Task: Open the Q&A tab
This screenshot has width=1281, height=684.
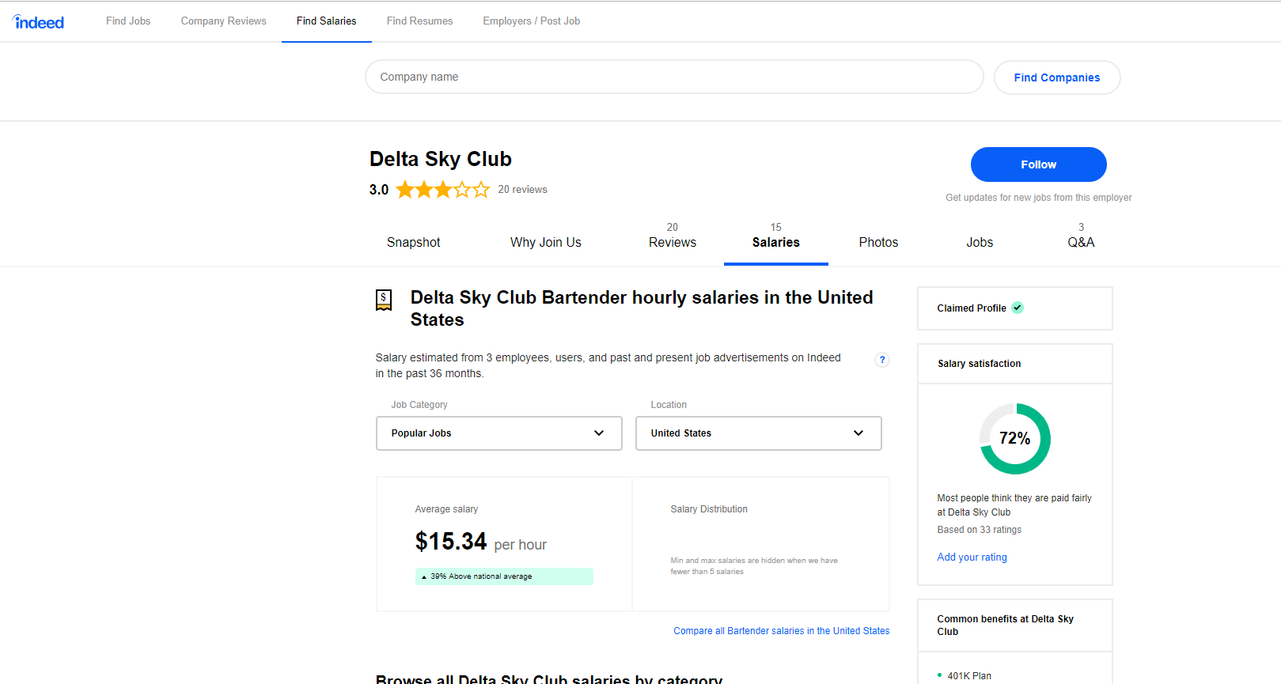Action: point(1081,236)
